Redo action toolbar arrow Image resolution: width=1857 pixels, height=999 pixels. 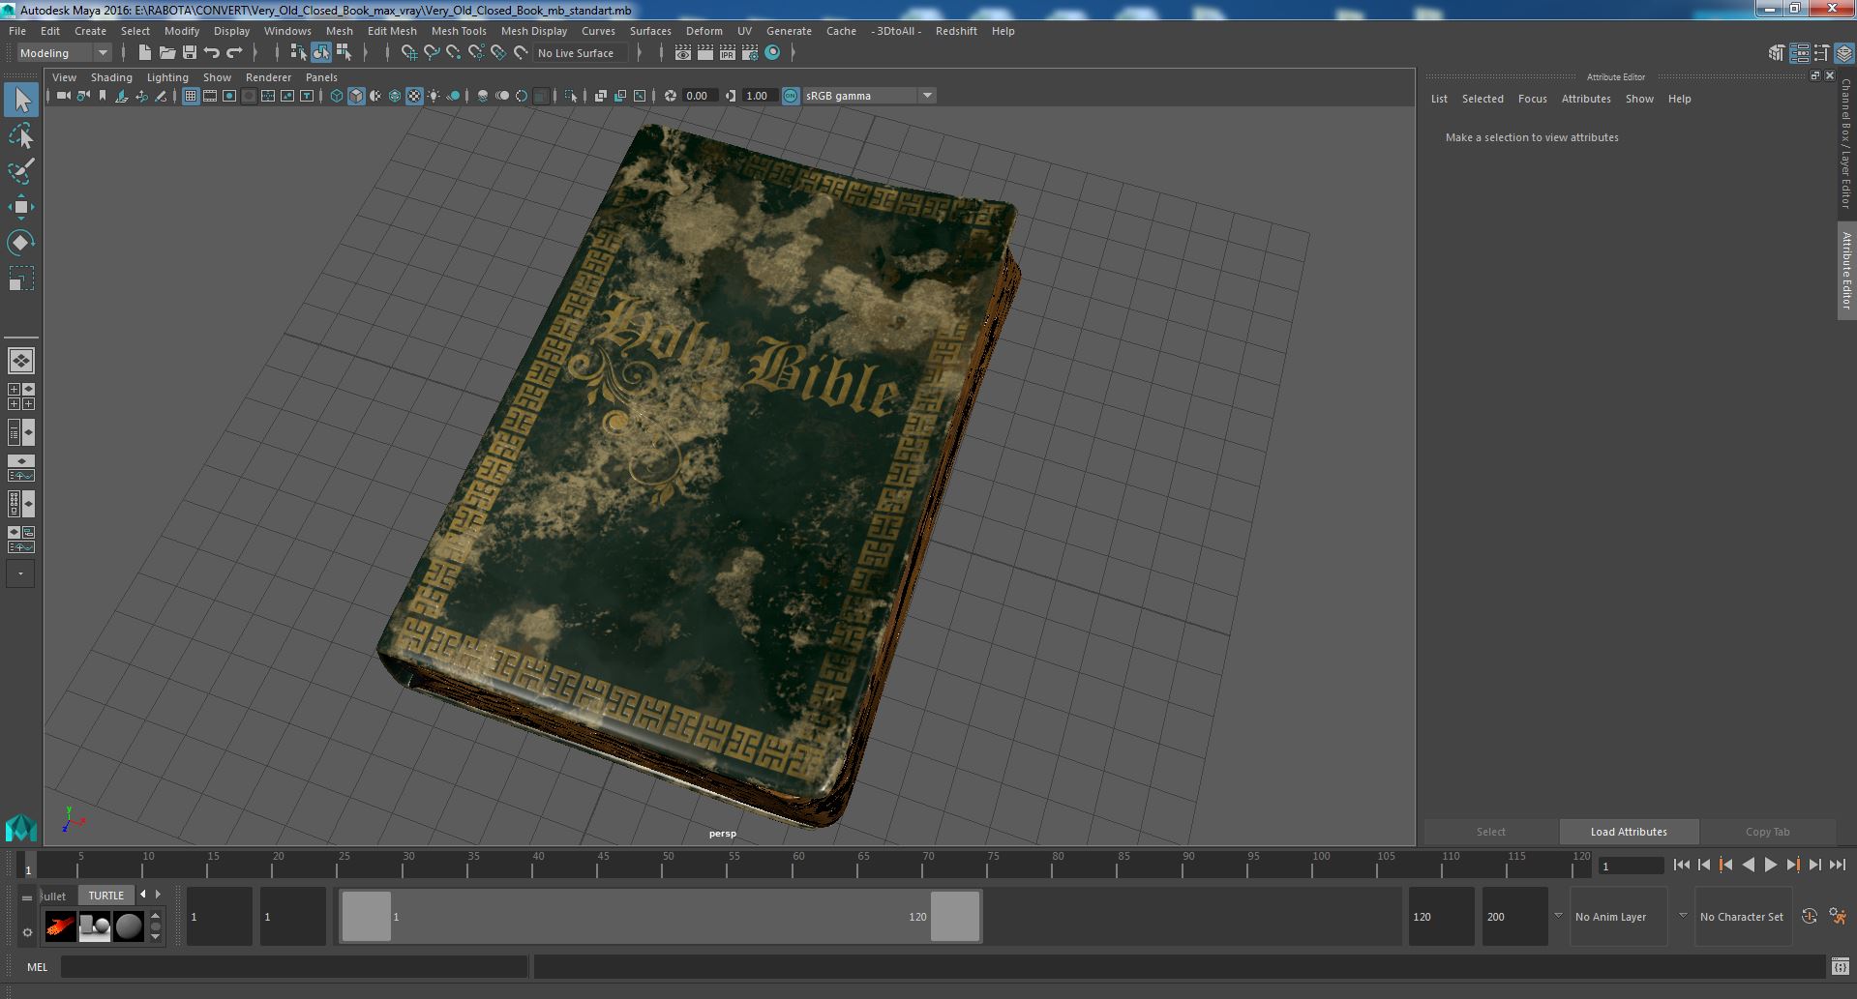point(234,53)
